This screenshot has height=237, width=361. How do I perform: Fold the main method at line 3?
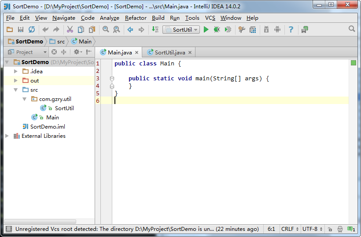[x=112, y=79]
